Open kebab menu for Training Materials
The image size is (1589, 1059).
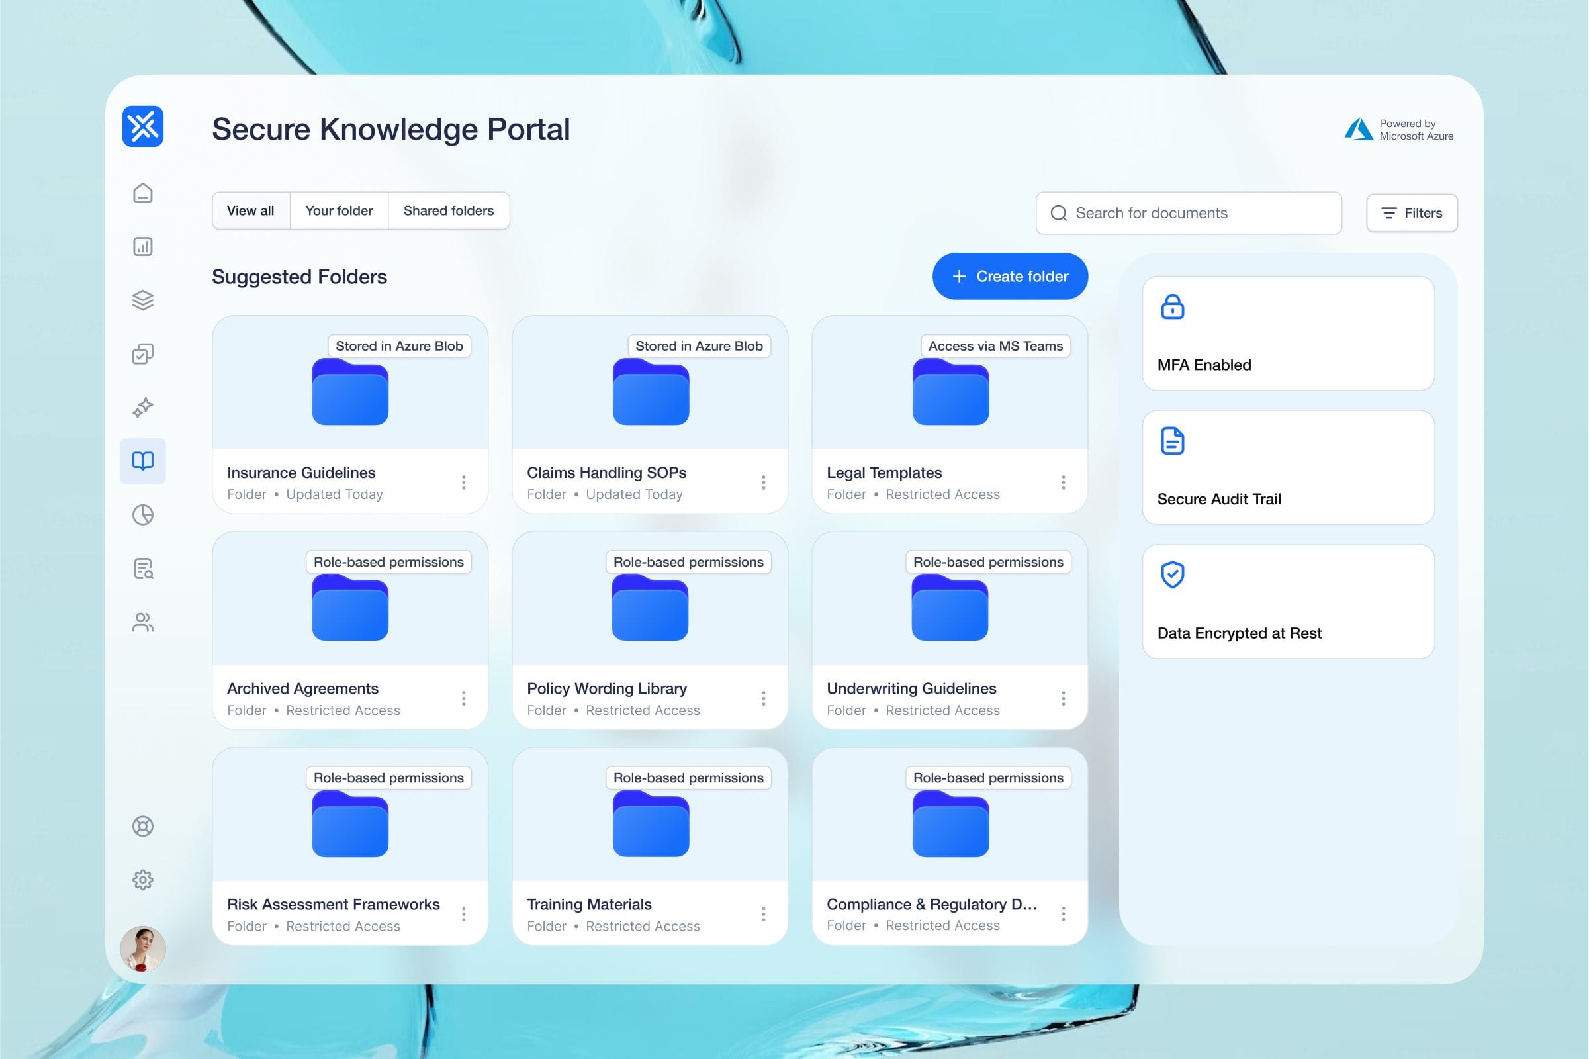[x=763, y=914]
